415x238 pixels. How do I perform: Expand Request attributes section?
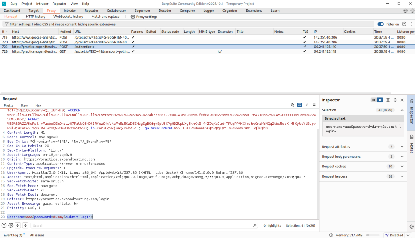402,147
